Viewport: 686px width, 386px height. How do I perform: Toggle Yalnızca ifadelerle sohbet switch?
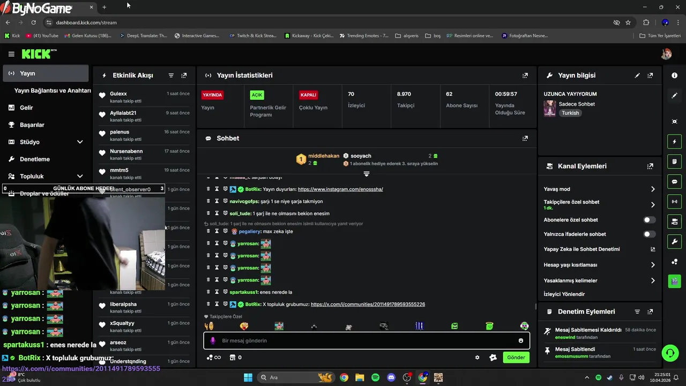click(x=649, y=234)
